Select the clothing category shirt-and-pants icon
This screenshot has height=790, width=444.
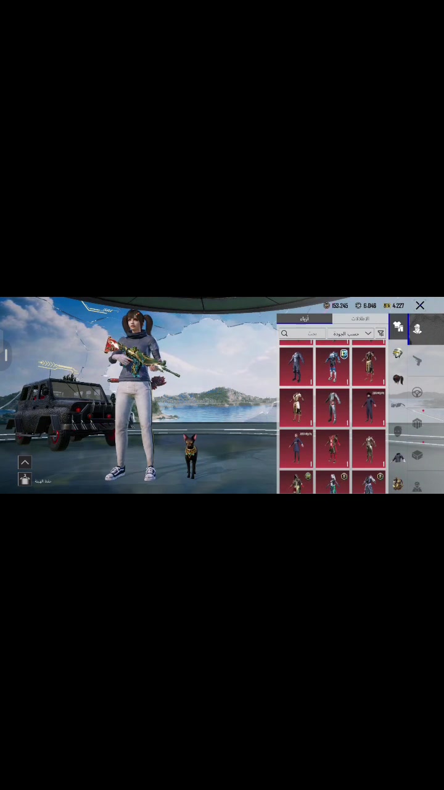pyautogui.click(x=398, y=326)
